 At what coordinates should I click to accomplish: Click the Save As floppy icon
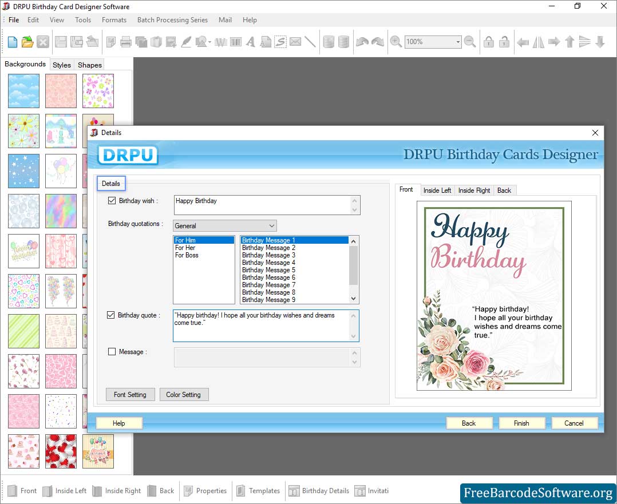click(x=76, y=42)
